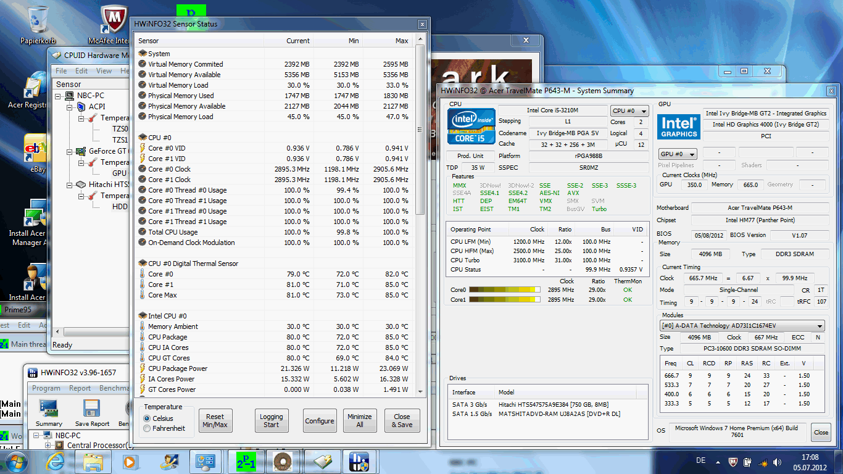843x474 pixels.
Task: Open Edit menu in Prime95 window
Action: tap(24, 325)
